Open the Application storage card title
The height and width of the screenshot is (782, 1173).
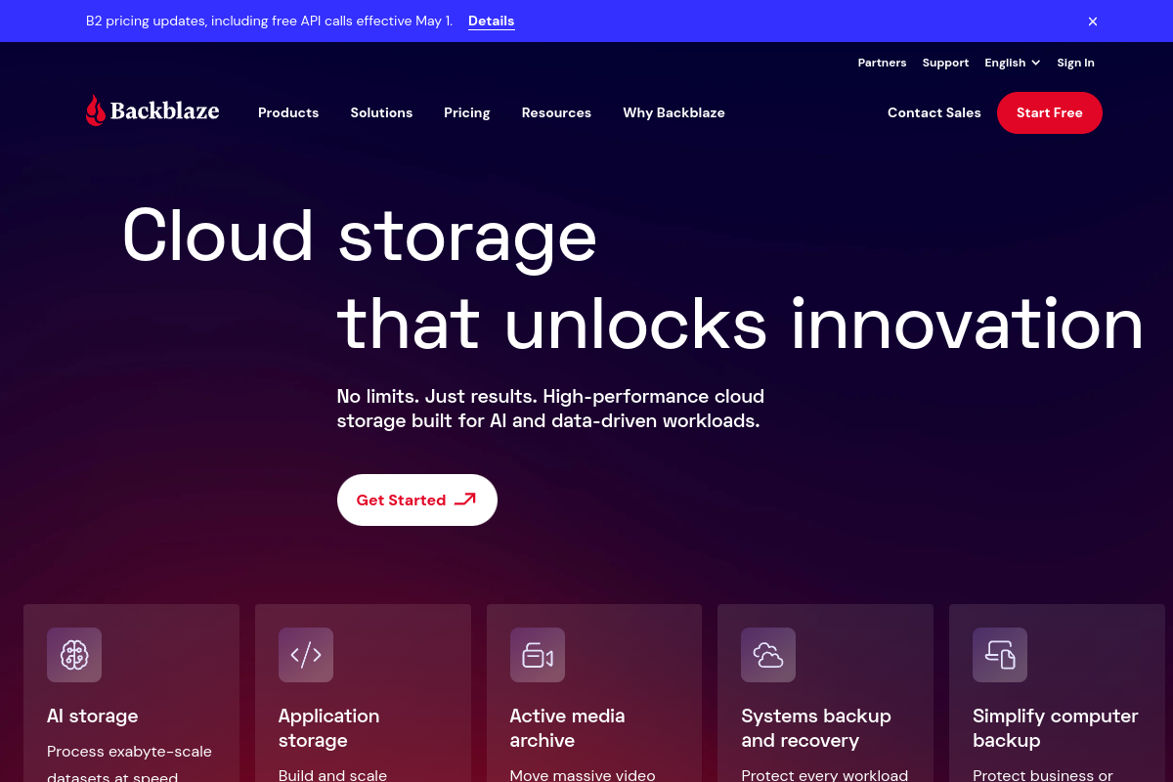click(329, 728)
